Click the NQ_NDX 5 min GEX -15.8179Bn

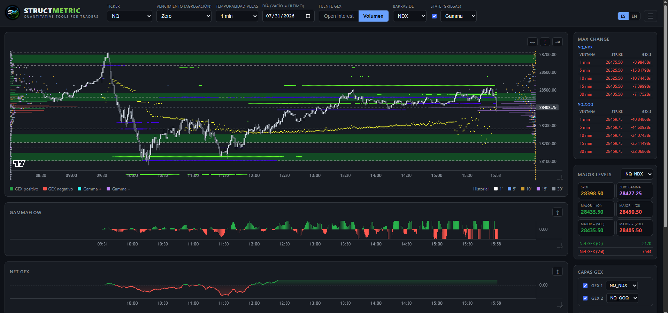pos(641,70)
